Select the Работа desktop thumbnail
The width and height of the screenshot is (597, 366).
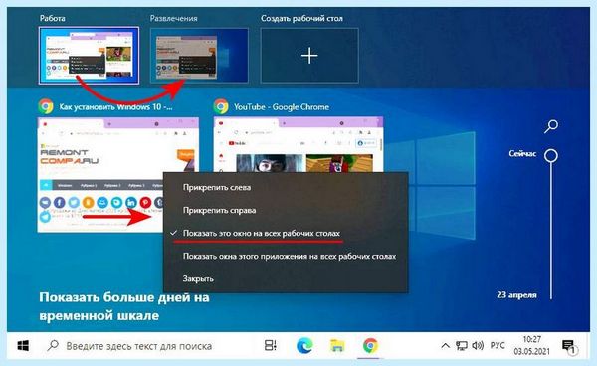(x=89, y=56)
